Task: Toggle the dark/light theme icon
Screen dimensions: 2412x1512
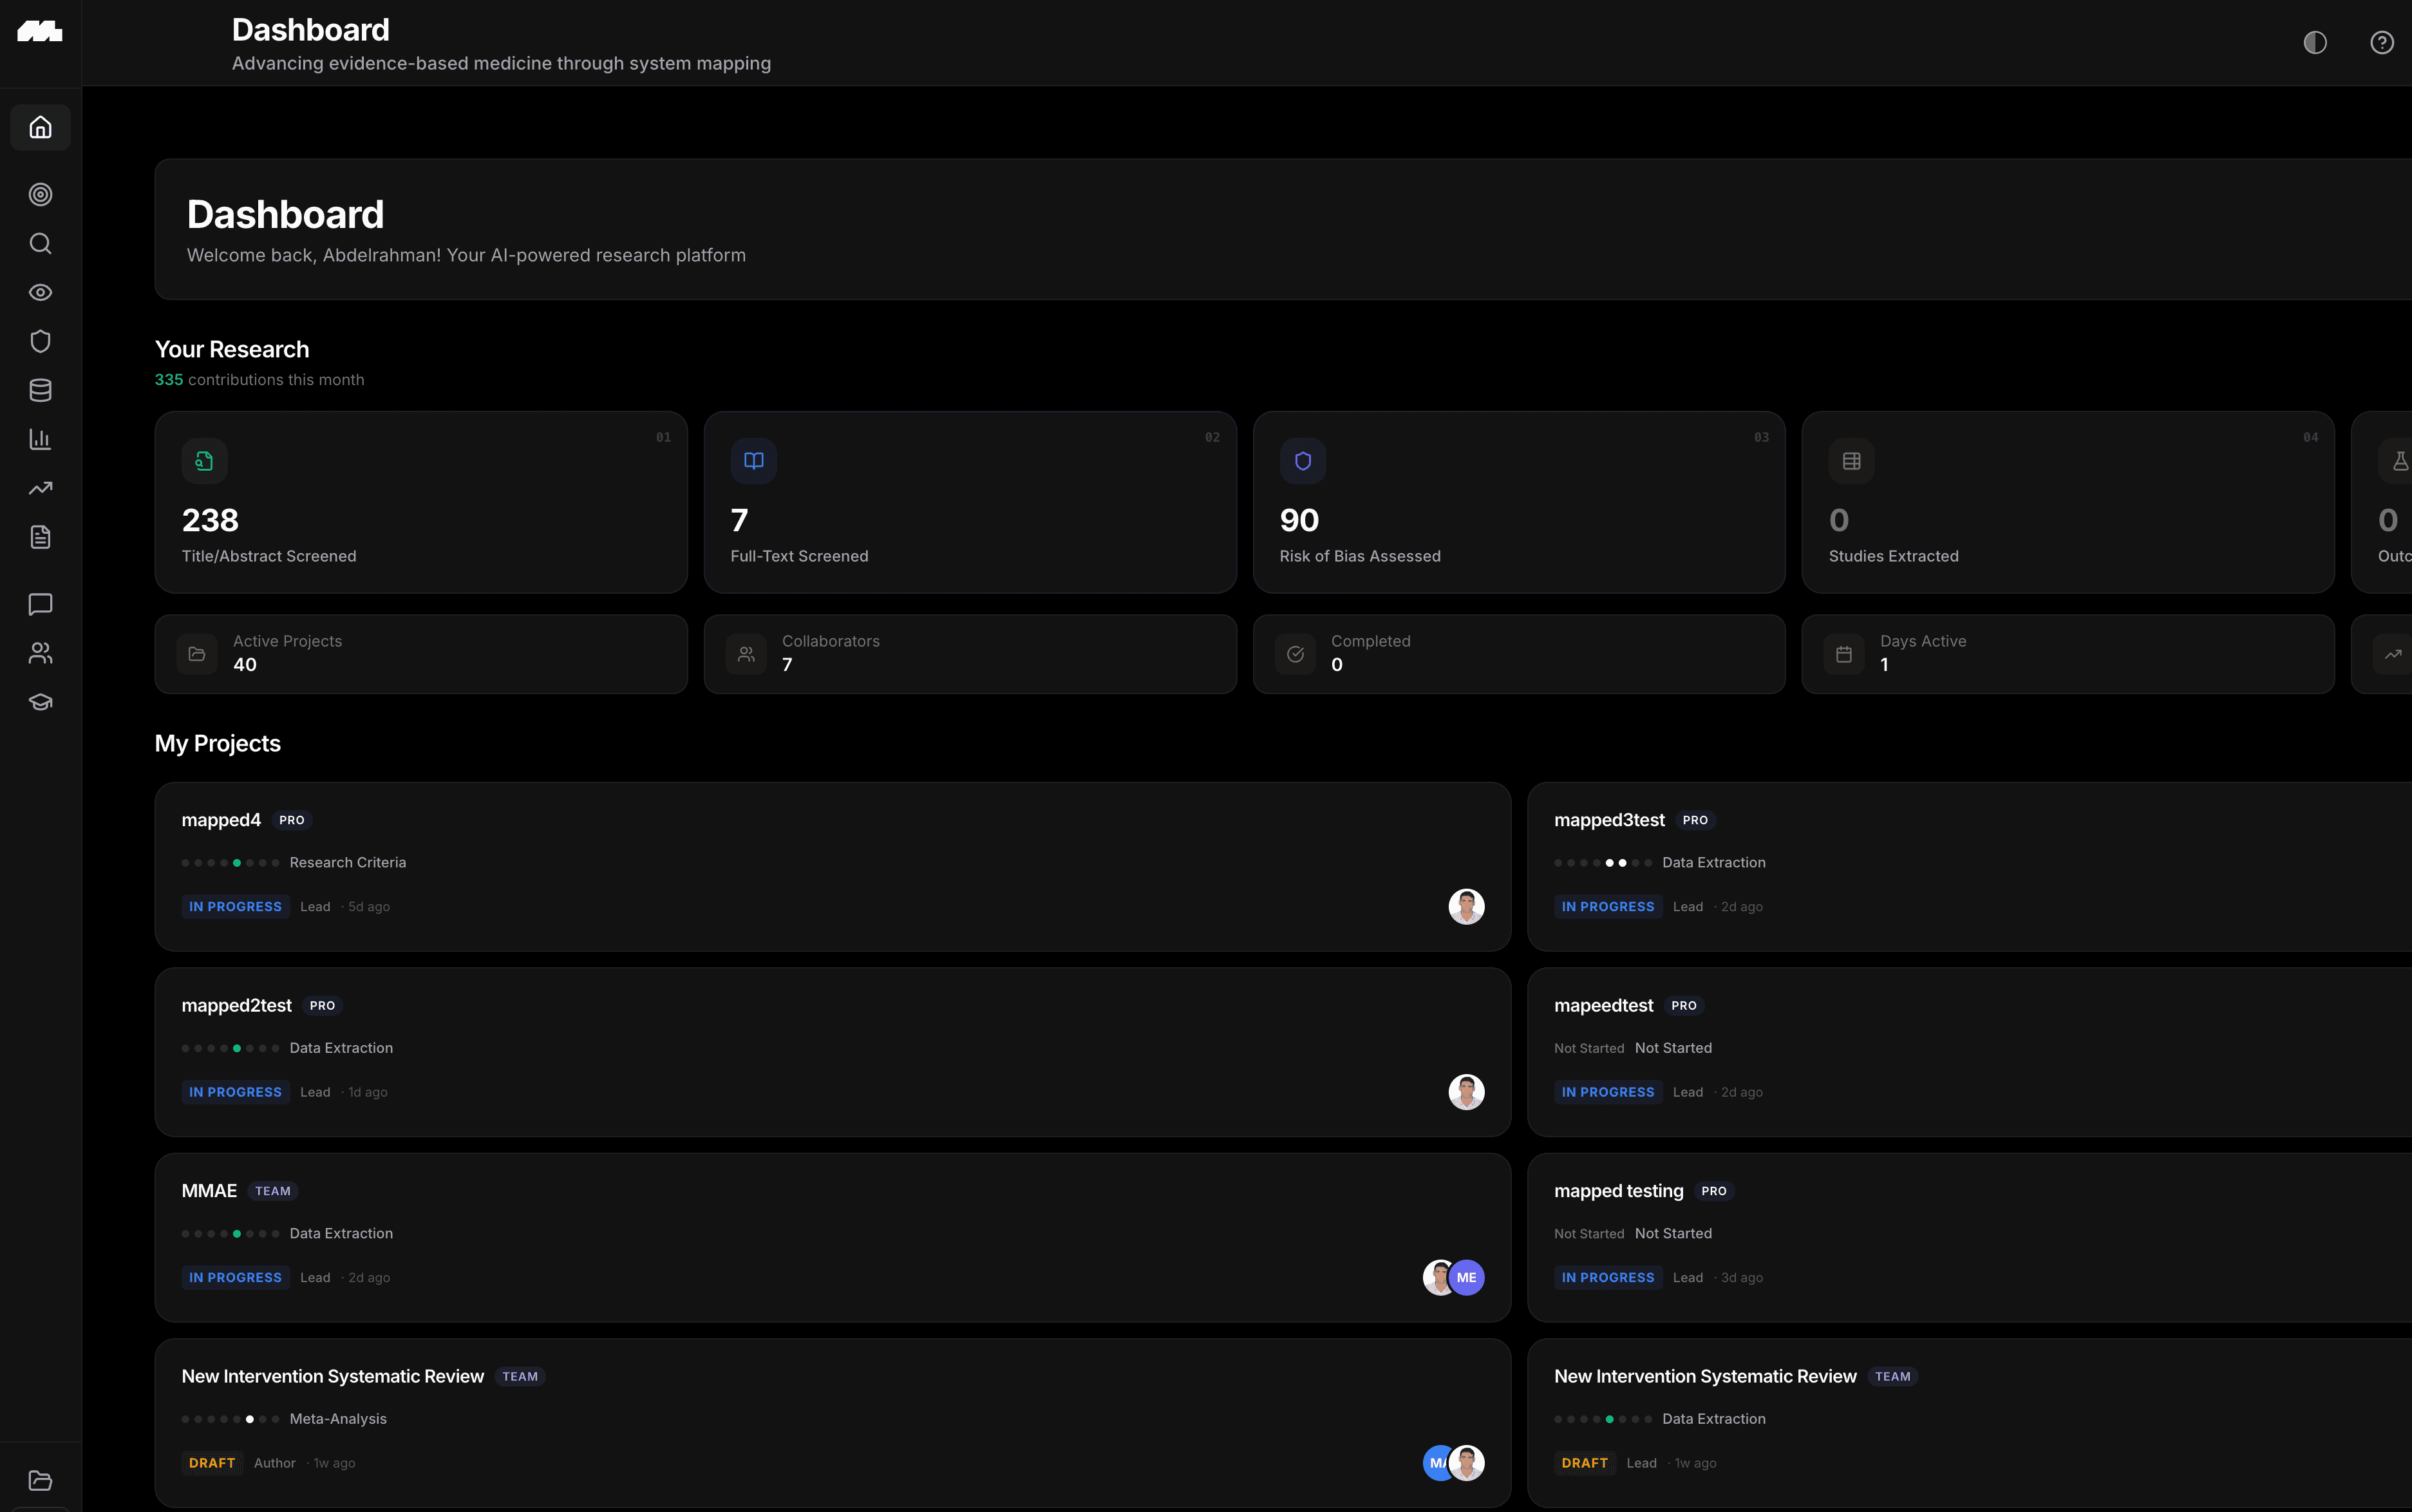Action: coord(2314,42)
